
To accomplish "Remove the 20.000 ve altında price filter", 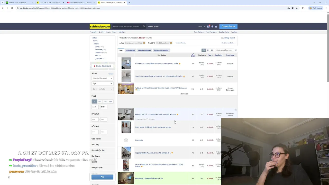I will tap(171, 43).
